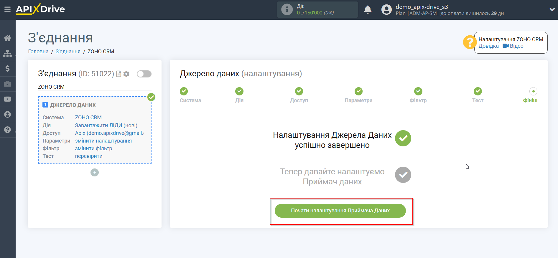This screenshot has width=558, height=258.
Task: Open the briefcase icon in sidebar
Action: coord(8,84)
